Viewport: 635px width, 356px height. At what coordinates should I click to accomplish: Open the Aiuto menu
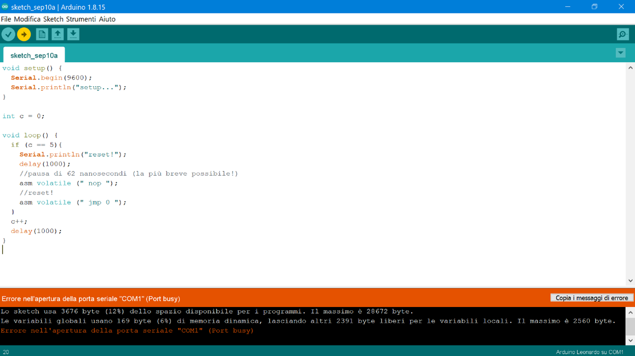[107, 19]
